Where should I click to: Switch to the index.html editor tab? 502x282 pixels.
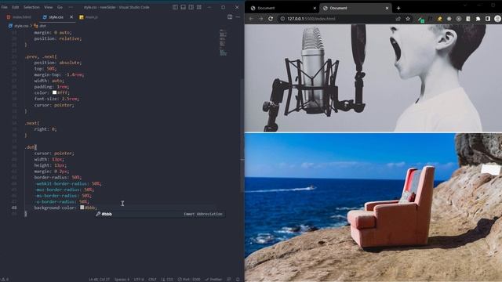(x=19, y=17)
